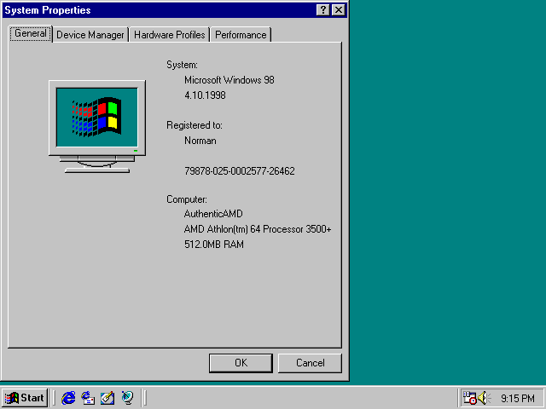The width and height of the screenshot is (546, 409).
Task: Click the volume speaker tray icon
Action: (x=483, y=398)
